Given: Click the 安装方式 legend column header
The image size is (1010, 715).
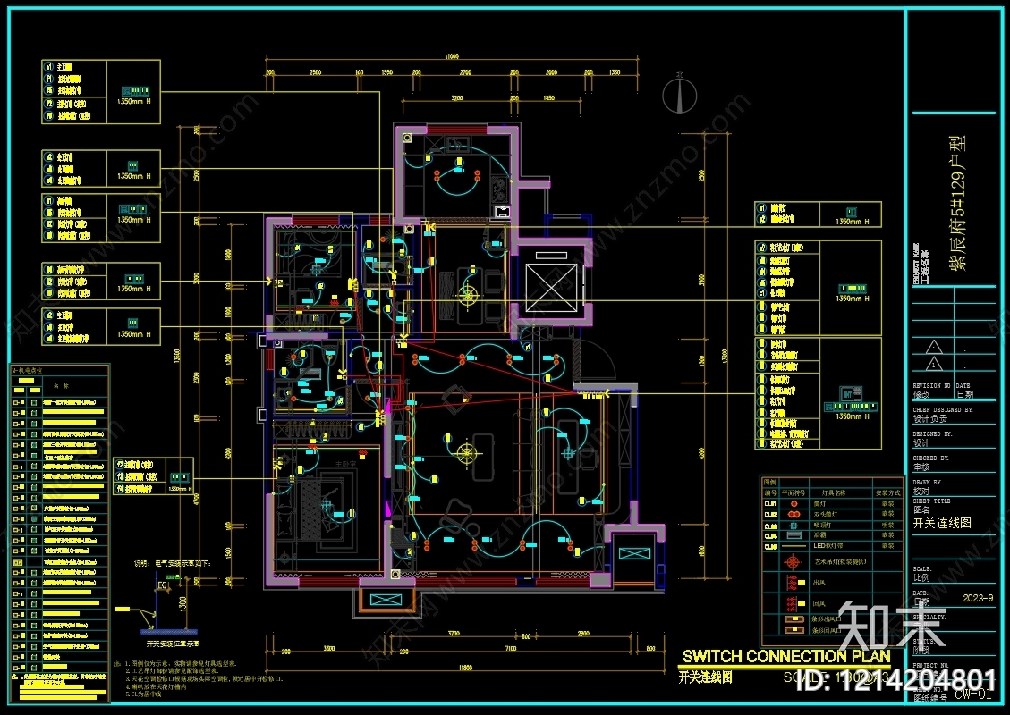Looking at the screenshot, I should (x=888, y=493).
